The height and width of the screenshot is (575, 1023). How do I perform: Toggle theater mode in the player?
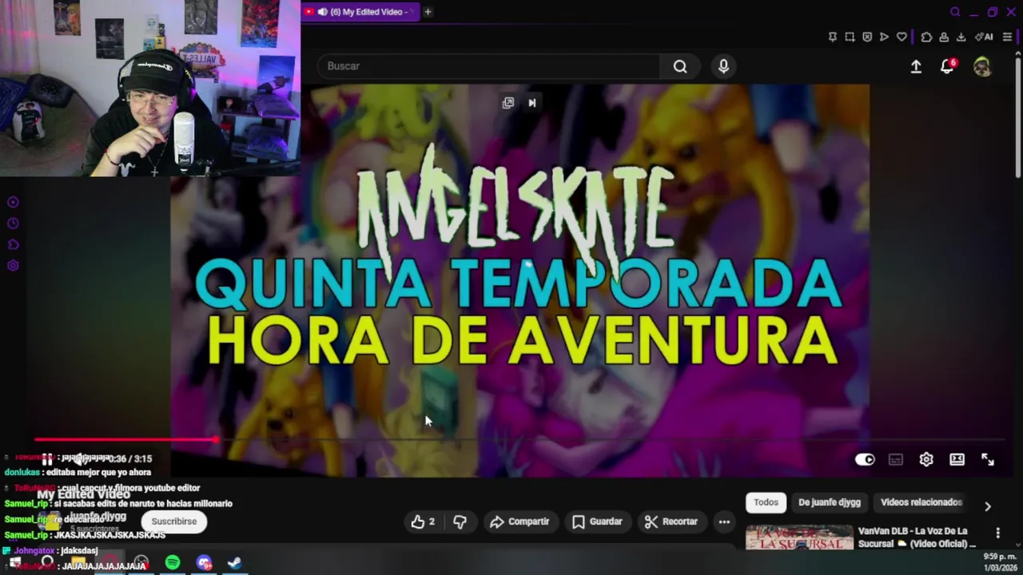[957, 459]
